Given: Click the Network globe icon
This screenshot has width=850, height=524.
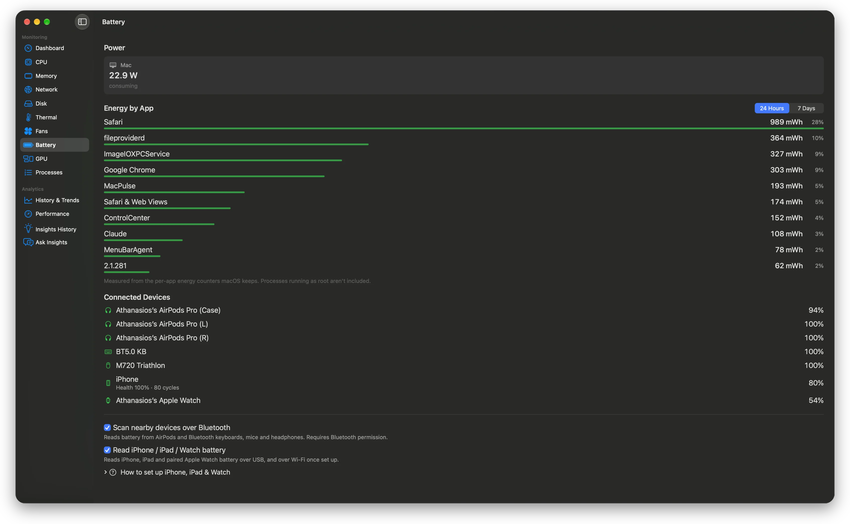Looking at the screenshot, I should coord(28,89).
